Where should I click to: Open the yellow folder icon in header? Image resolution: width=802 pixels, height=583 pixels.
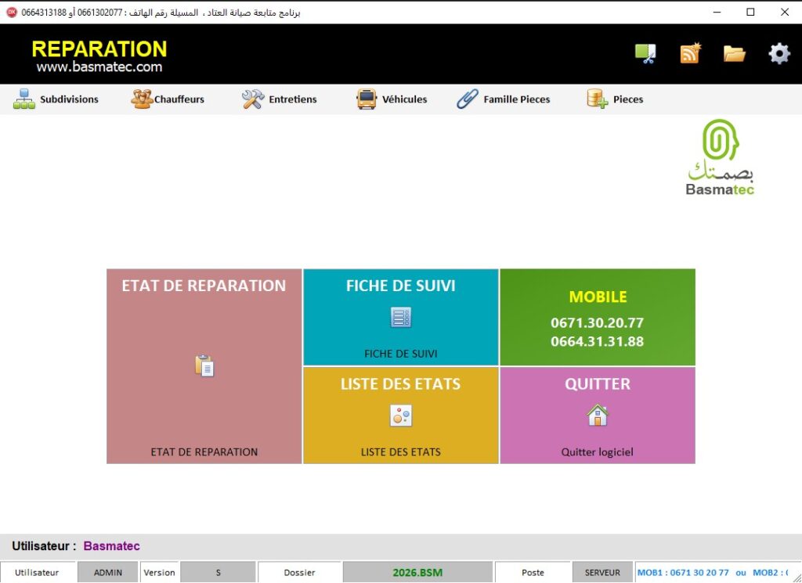tap(734, 53)
